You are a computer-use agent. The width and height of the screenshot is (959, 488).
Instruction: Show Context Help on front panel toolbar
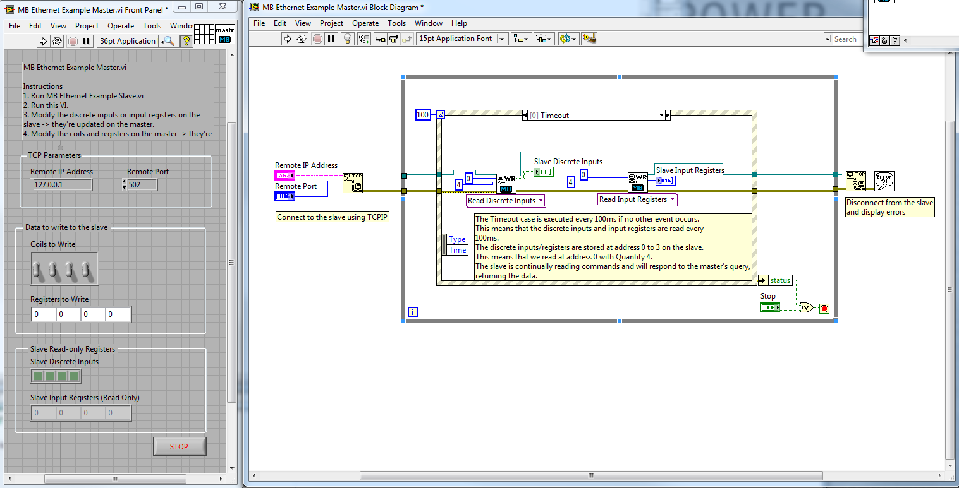186,41
